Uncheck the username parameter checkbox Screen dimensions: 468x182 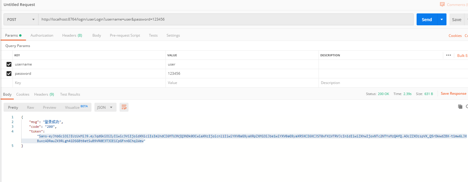9,64
